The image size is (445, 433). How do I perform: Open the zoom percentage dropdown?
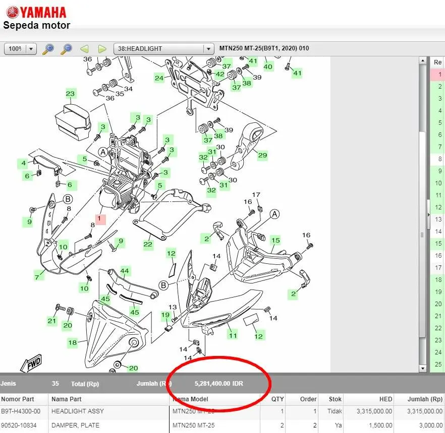31,49
